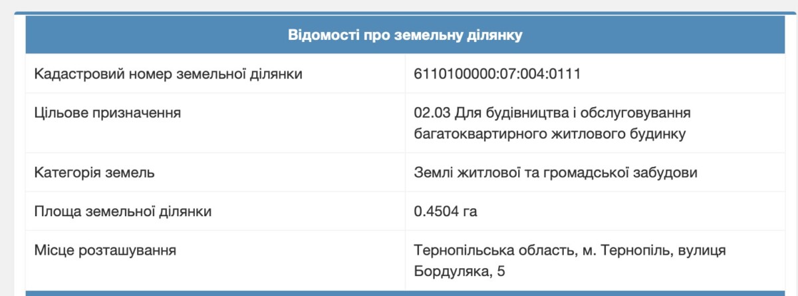
Task: Click the word 'Відомості' in the header
Action: point(317,36)
